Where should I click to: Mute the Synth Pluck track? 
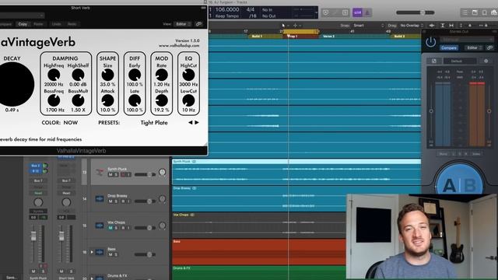pyautogui.click(x=110, y=174)
